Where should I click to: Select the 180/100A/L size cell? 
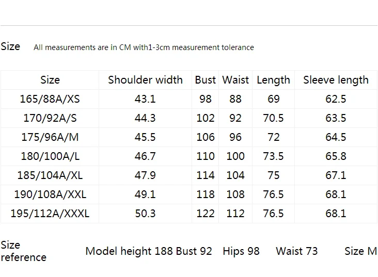pyautogui.click(x=50, y=156)
